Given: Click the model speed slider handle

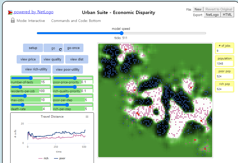Looking at the screenshot, I should point(121,33).
